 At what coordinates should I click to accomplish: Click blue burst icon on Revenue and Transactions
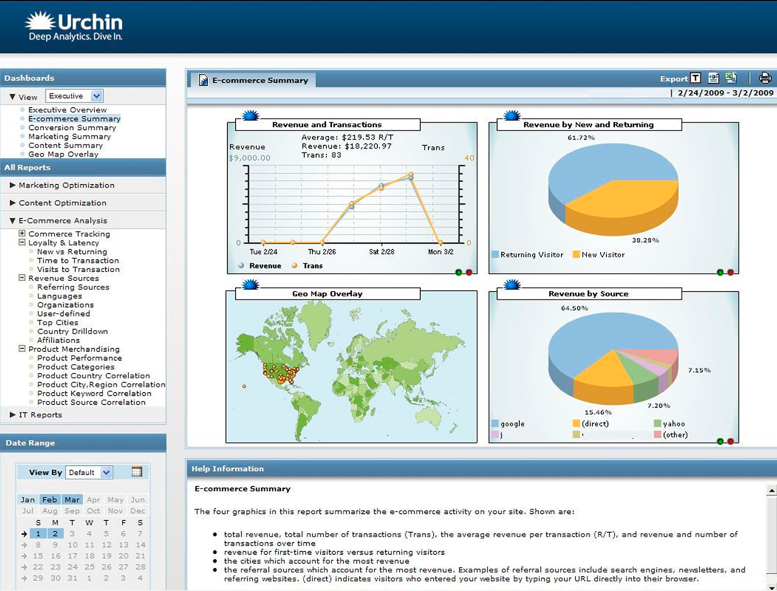pos(251,115)
